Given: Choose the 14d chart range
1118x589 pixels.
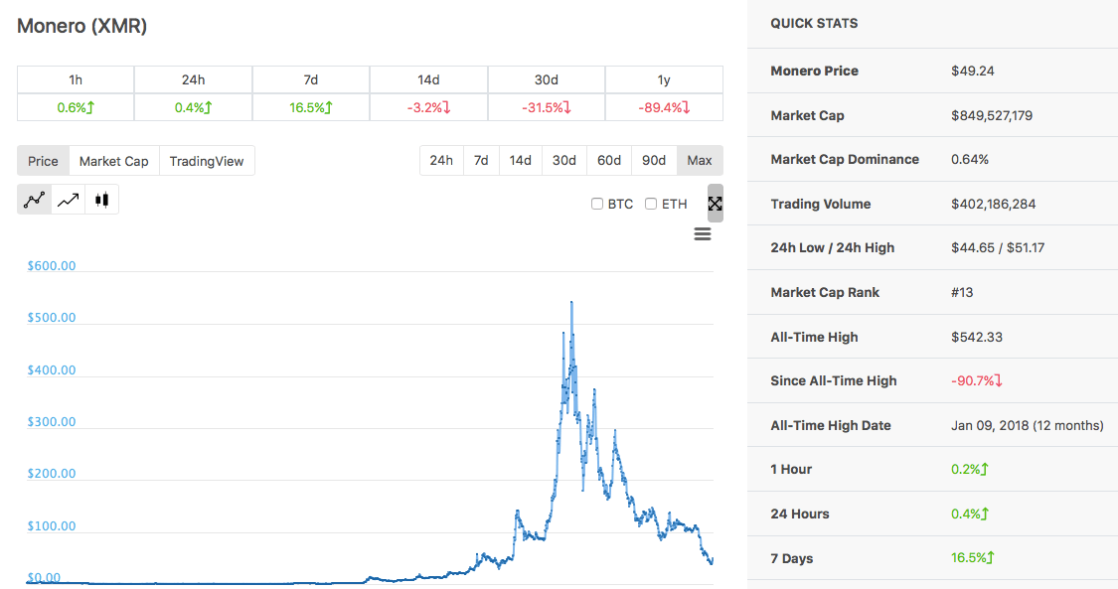Looking at the screenshot, I should (x=521, y=160).
